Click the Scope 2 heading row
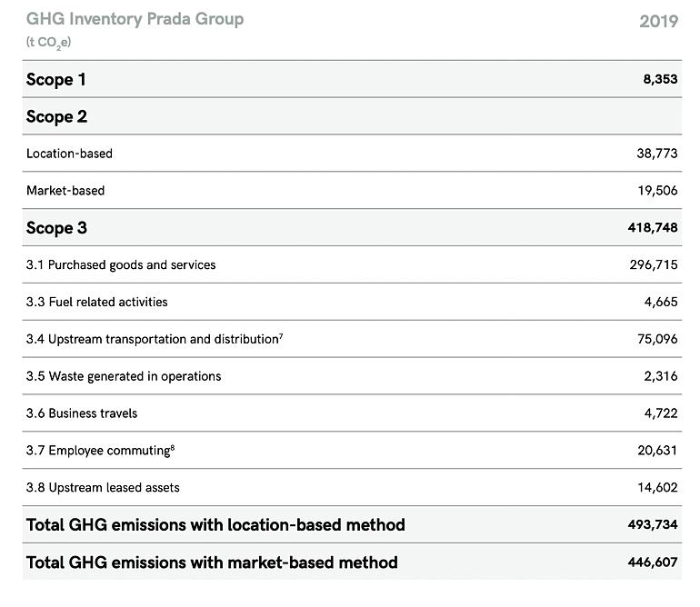 56,116
